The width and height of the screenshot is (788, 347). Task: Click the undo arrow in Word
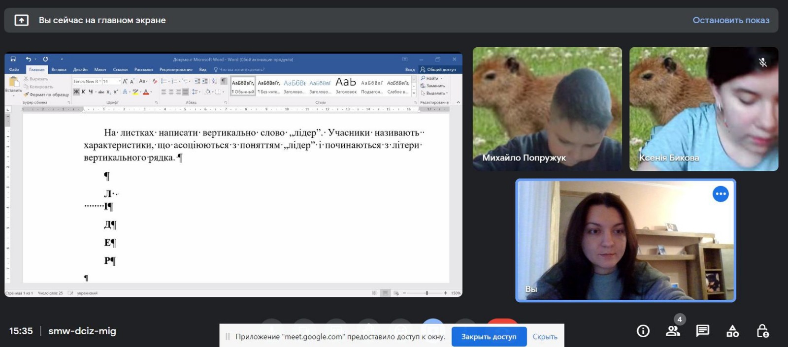pyautogui.click(x=28, y=59)
